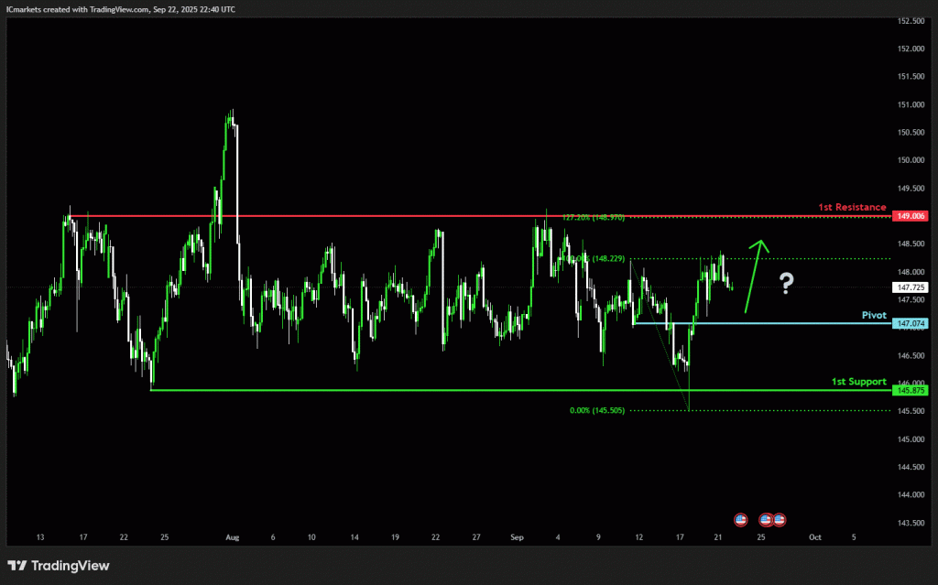Select the white question mark annotation

(786, 284)
